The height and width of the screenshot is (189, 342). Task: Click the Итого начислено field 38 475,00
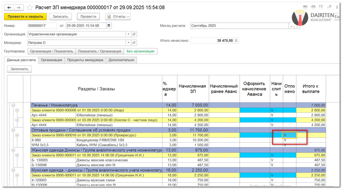tap(212, 40)
